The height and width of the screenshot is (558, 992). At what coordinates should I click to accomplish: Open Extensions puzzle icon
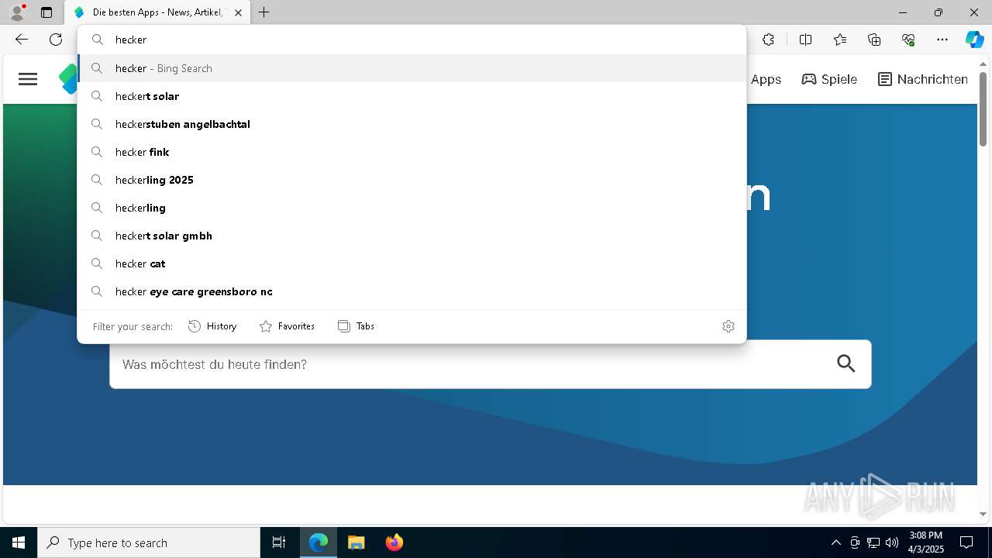pyautogui.click(x=768, y=40)
